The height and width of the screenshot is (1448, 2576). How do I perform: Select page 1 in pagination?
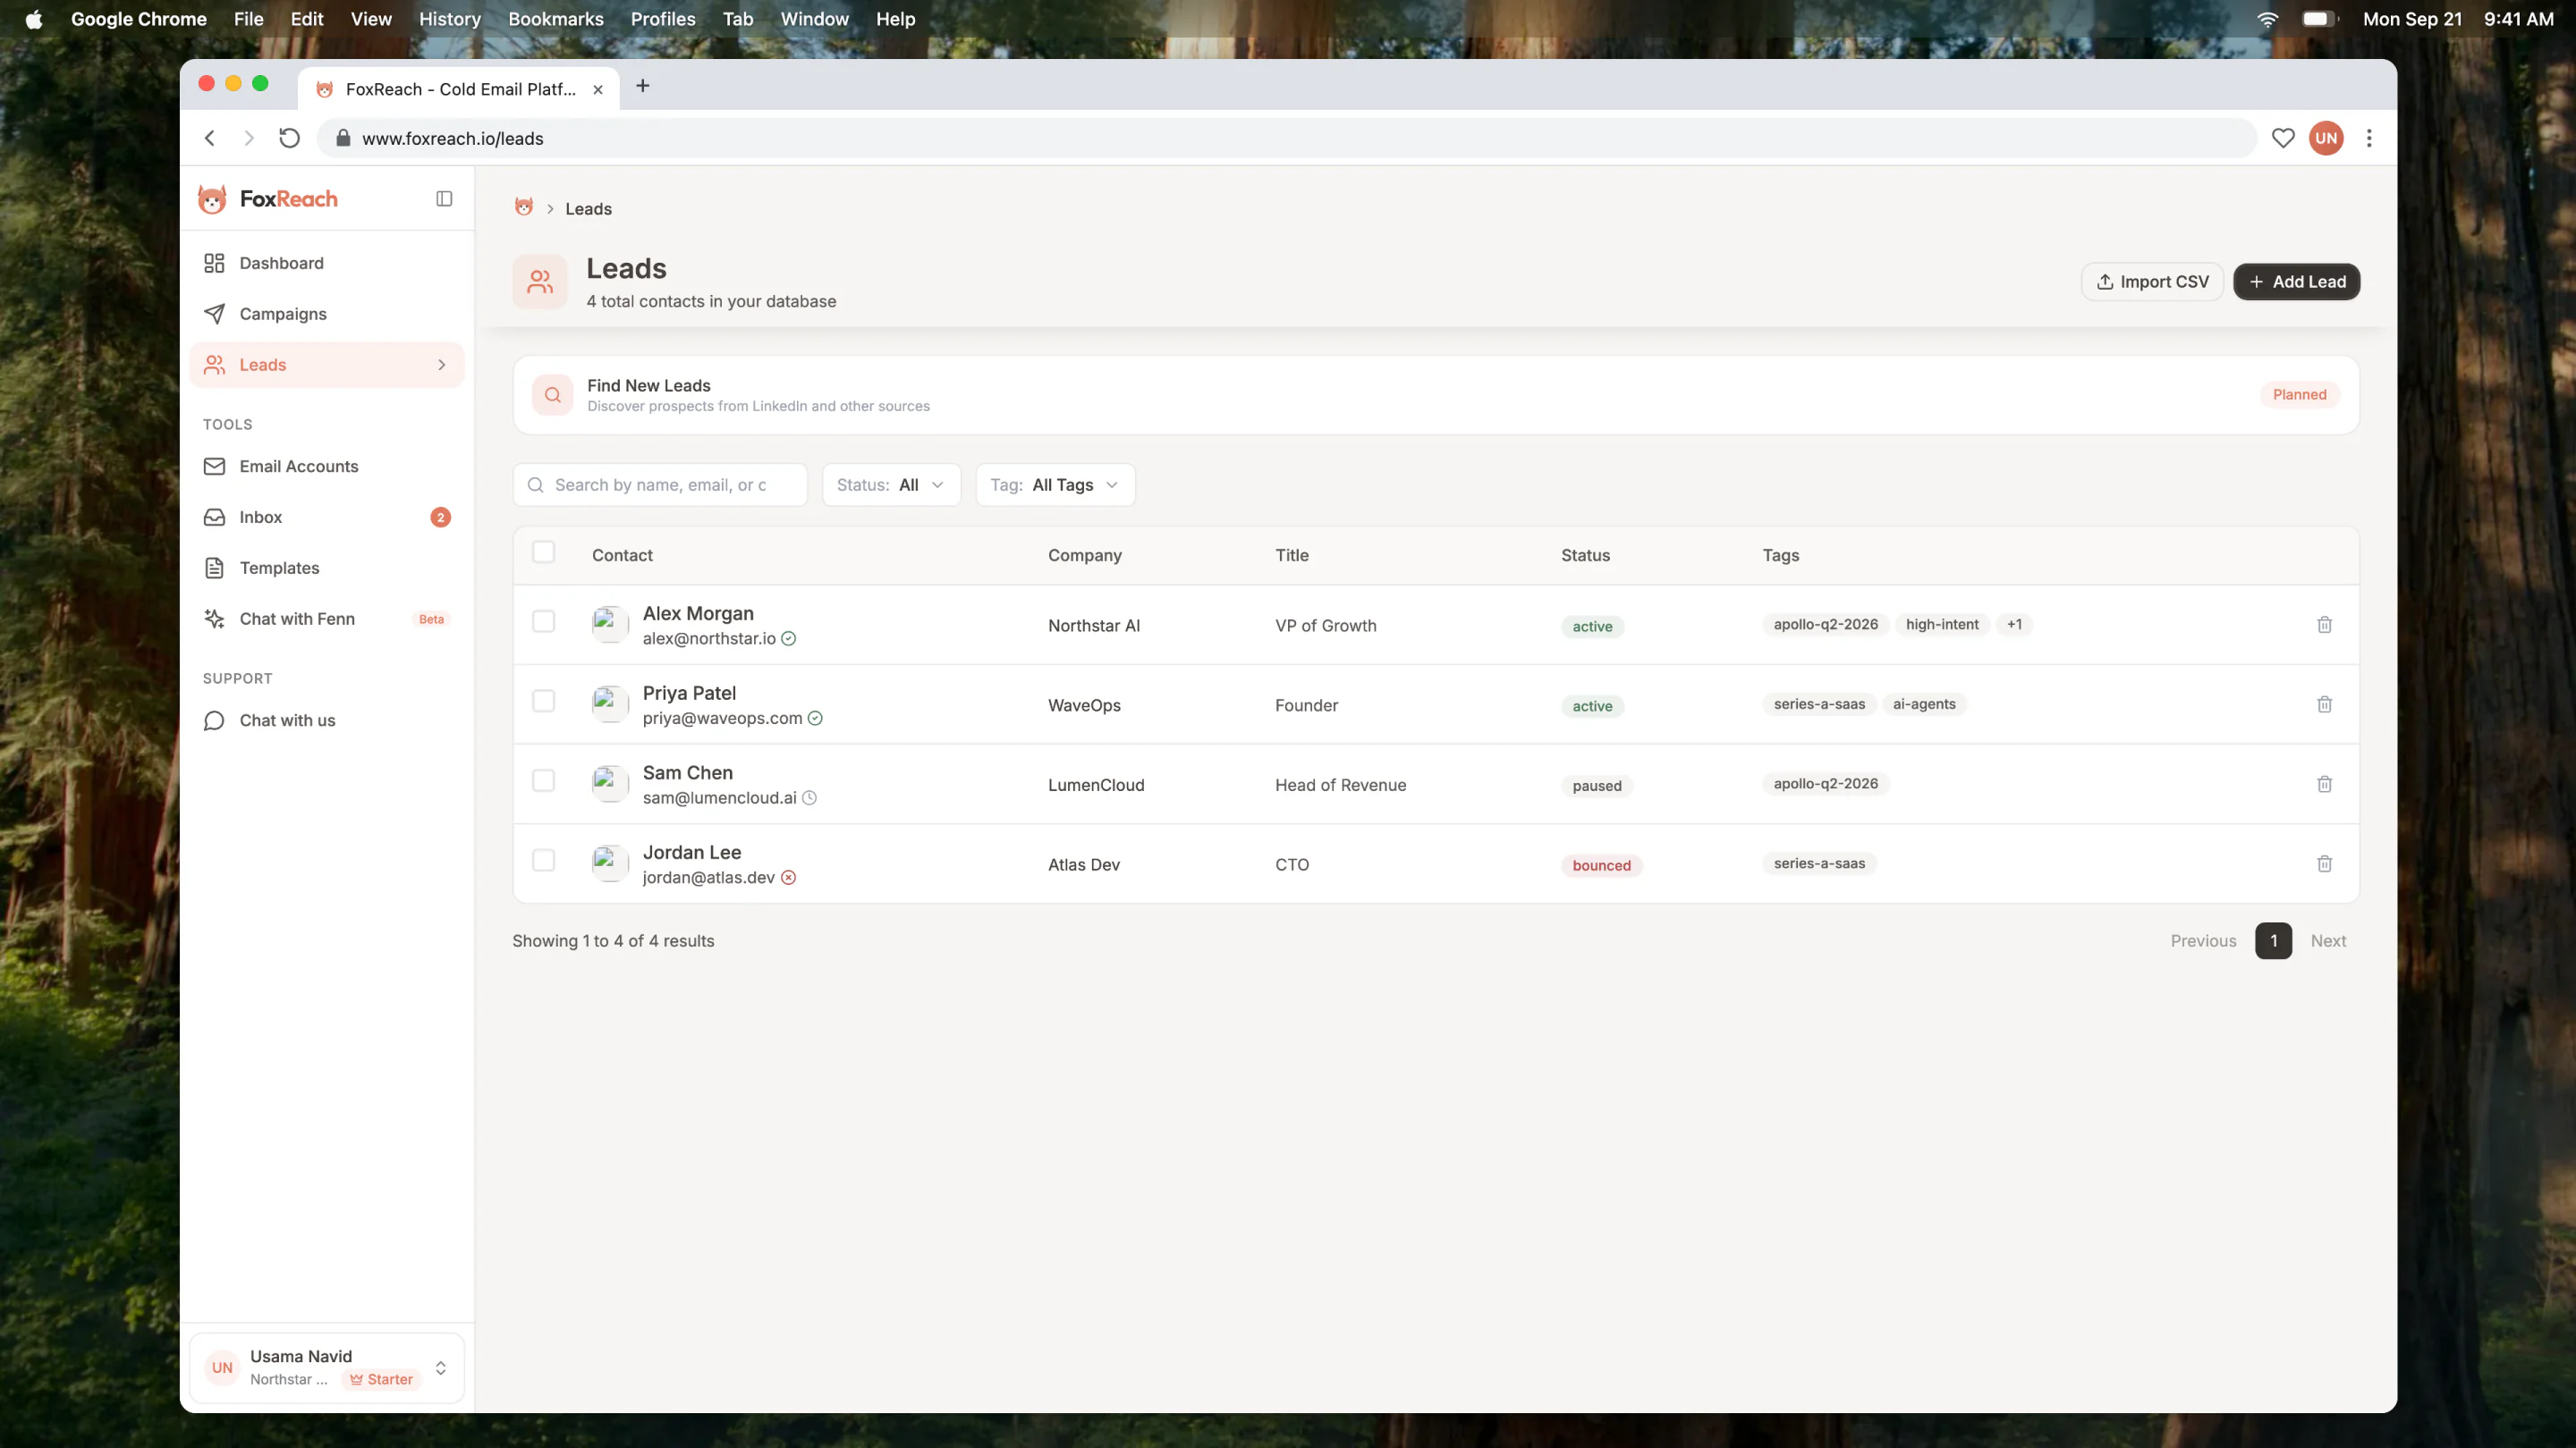click(x=2273, y=941)
